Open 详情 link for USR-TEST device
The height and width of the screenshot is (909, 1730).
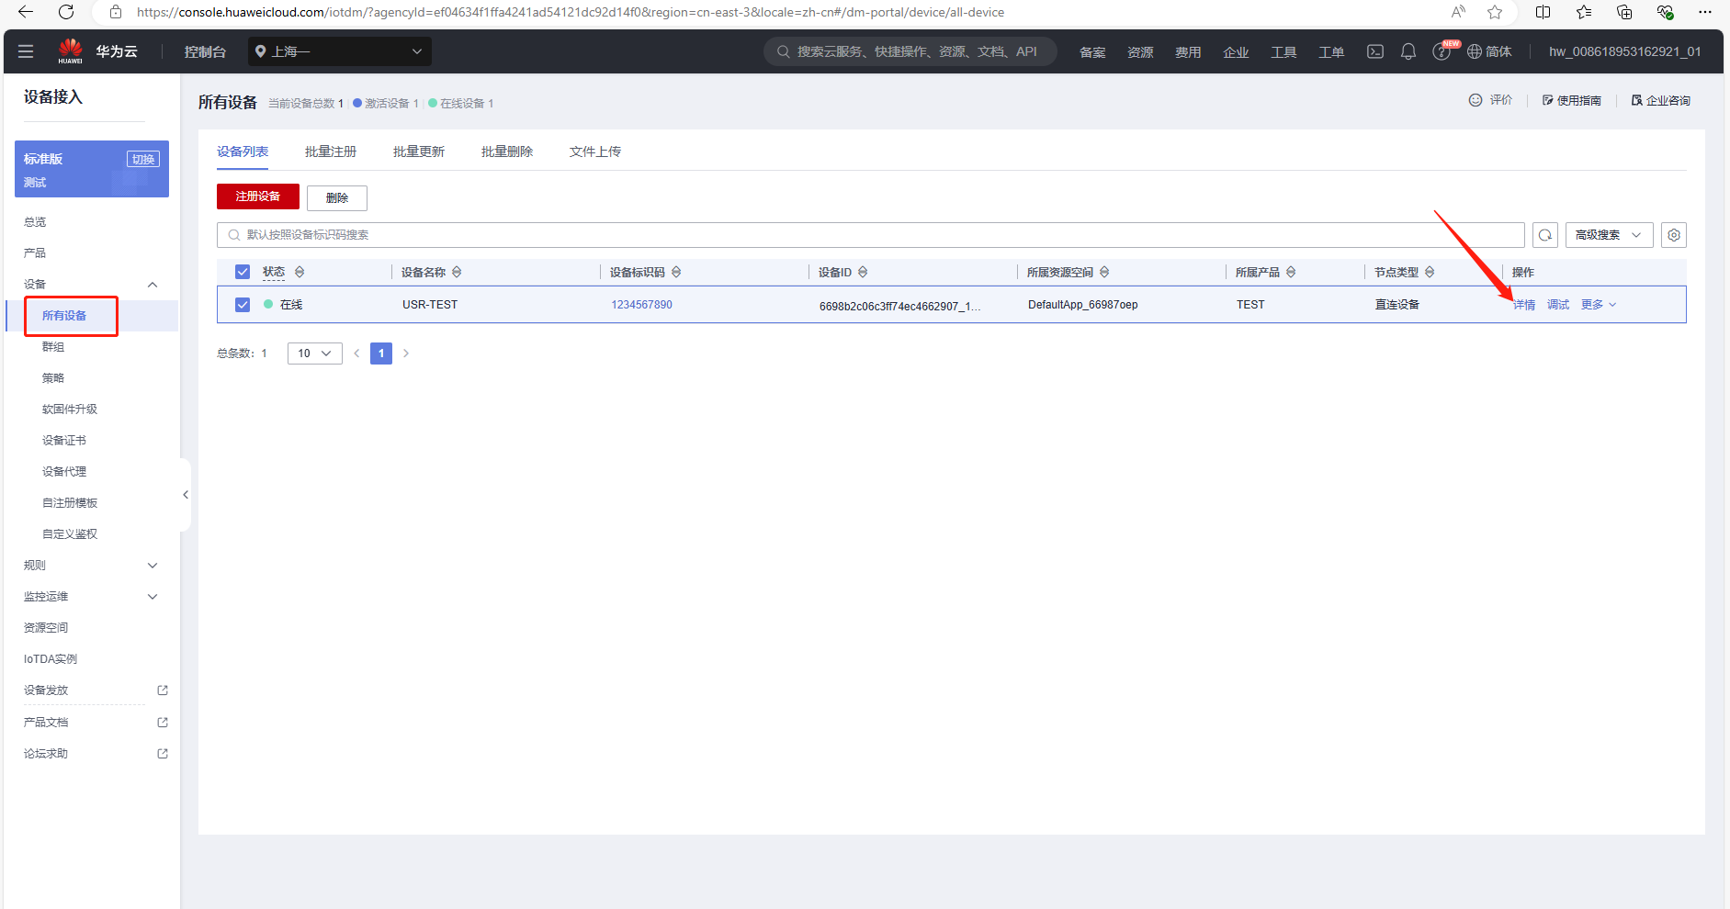click(x=1523, y=305)
